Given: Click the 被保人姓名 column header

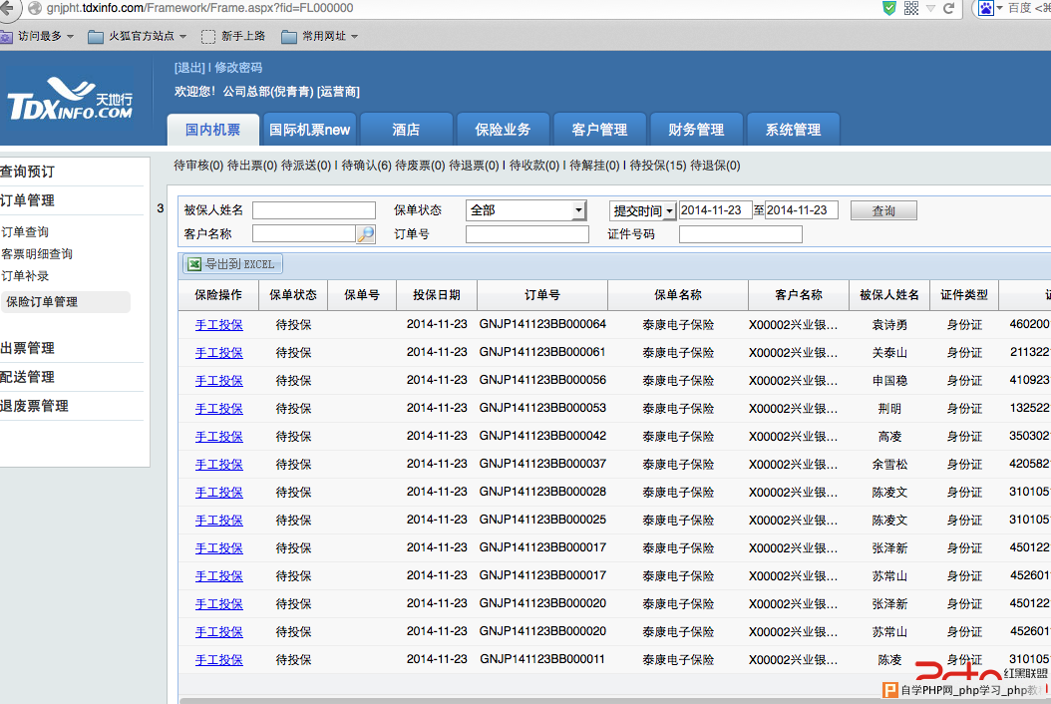Looking at the screenshot, I should coord(889,295).
